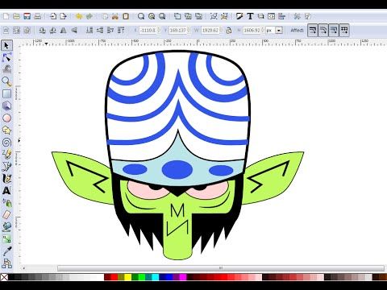
Task: Toggle scale stroke width Affect button
Action: click(x=313, y=31)
